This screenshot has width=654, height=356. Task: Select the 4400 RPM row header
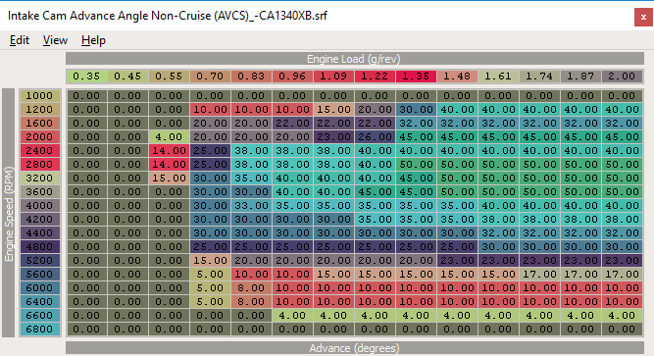click(39, 232)
